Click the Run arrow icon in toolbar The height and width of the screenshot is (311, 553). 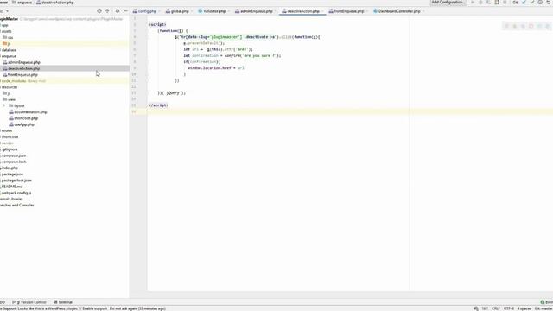[473, 3]
